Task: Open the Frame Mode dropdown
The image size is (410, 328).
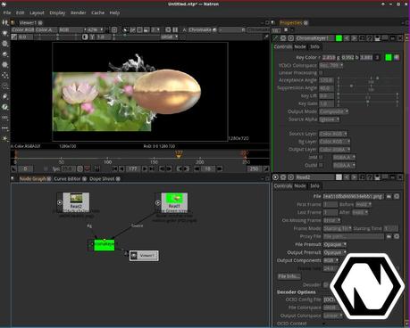Action: tap(338, 228)
